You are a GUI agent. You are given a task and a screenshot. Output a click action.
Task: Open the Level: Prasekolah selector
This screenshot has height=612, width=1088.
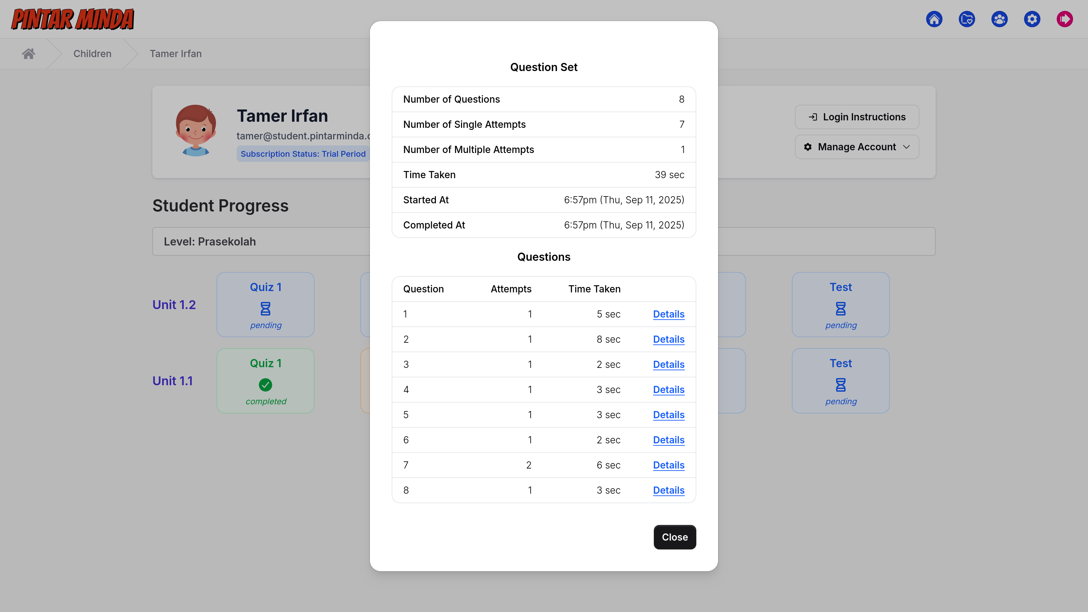click(x=544, y=242)
